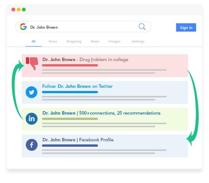Click the magnifying glass search icon

pos(142,27)
